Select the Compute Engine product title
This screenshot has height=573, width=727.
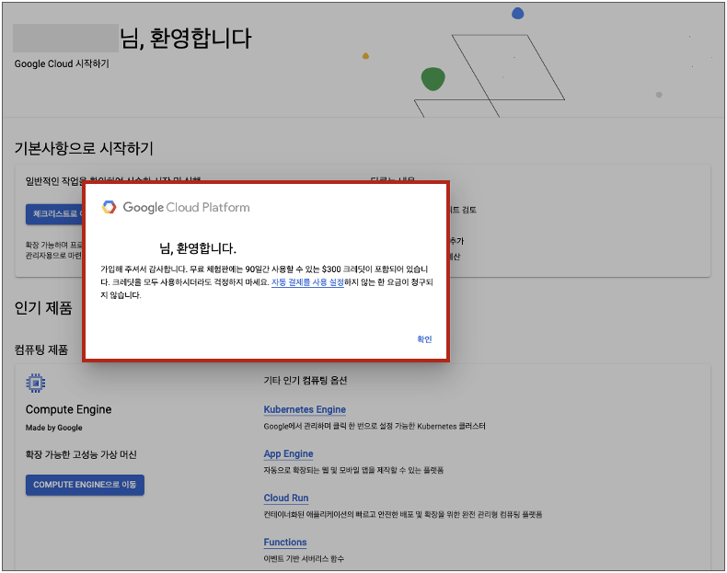69,409
